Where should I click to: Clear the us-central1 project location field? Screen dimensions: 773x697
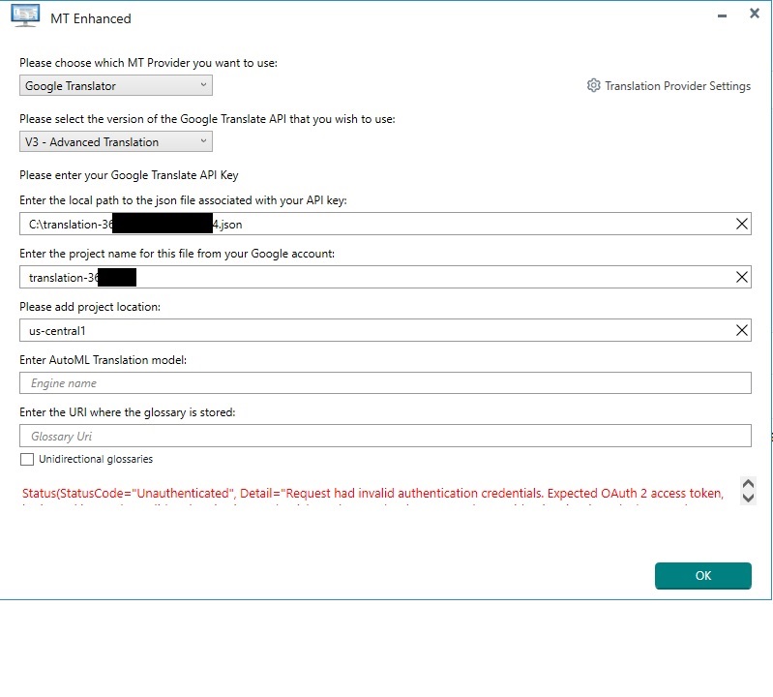click(741, 330)
